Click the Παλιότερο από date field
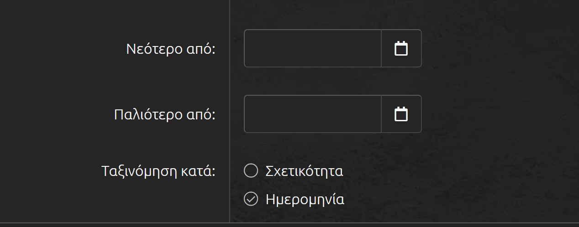 point(313,114)
